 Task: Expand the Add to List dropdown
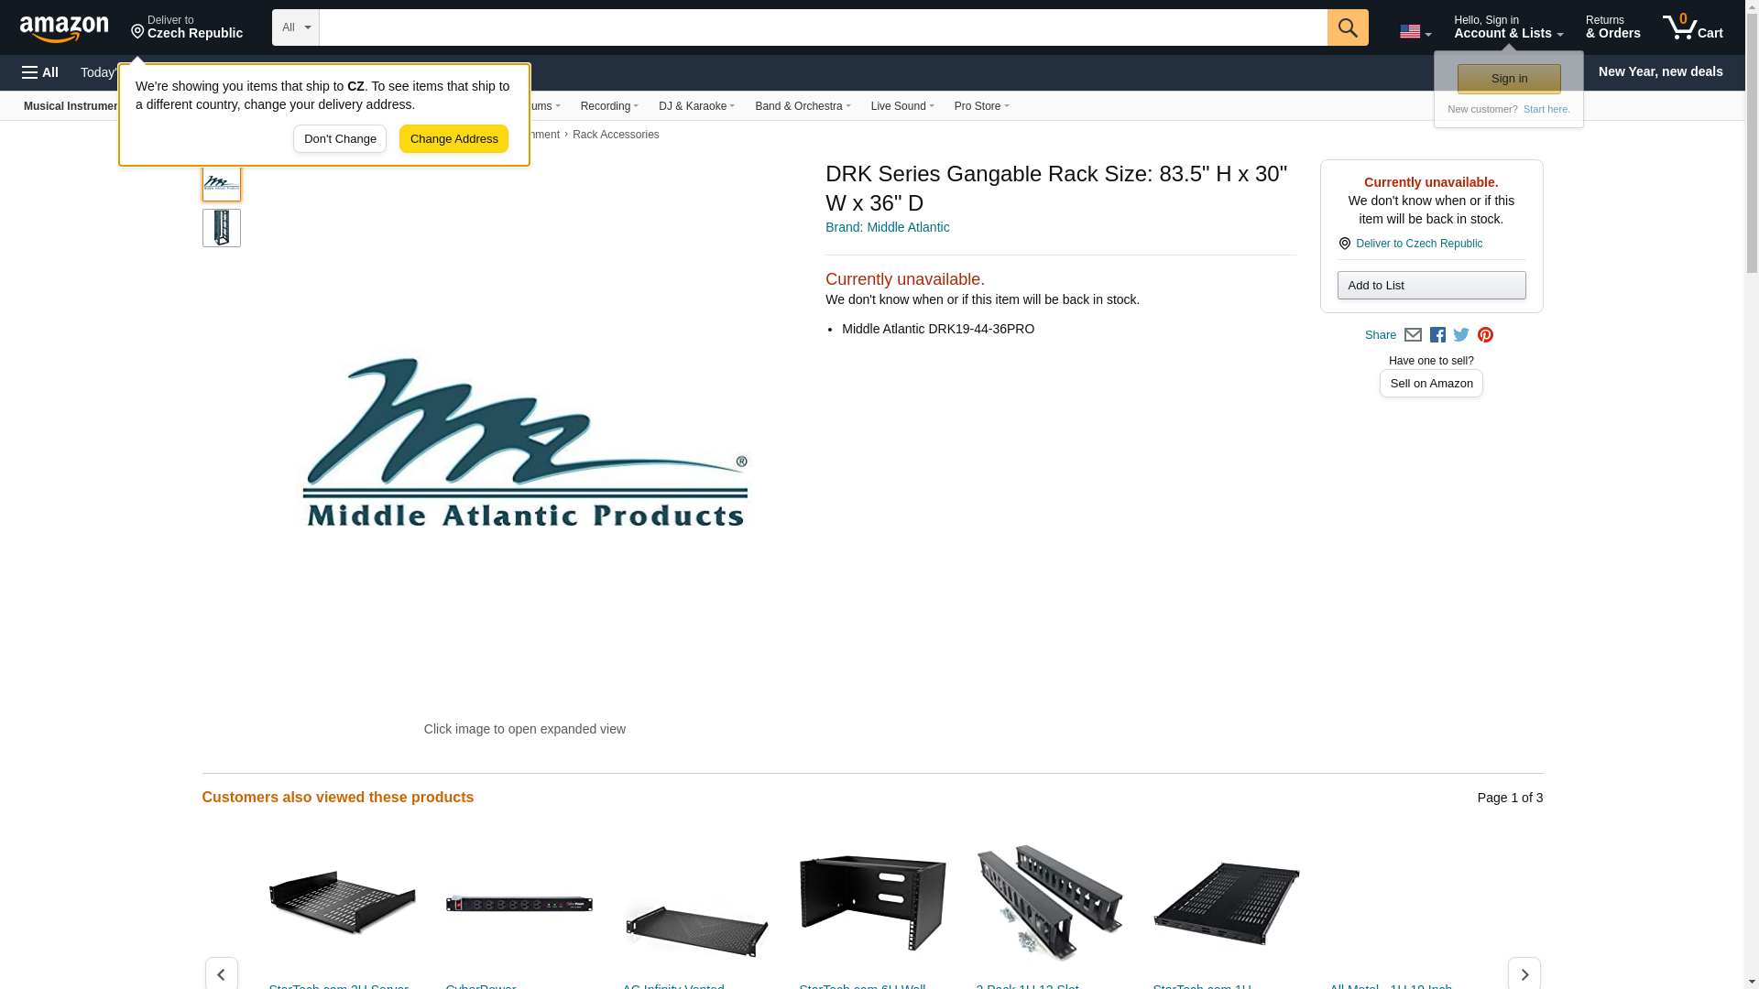(x=1431, y=286)
